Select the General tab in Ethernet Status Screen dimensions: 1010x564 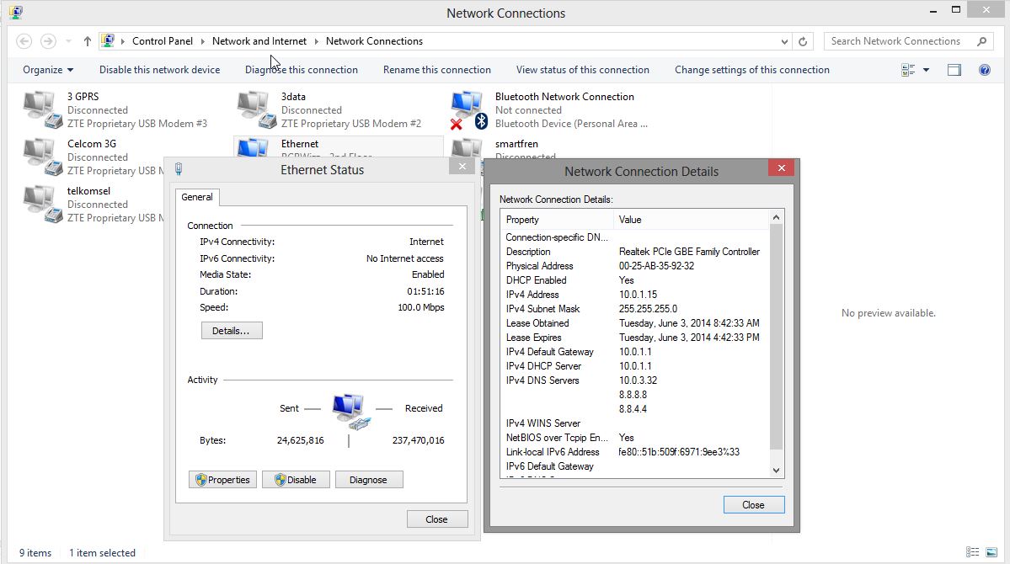196,197
